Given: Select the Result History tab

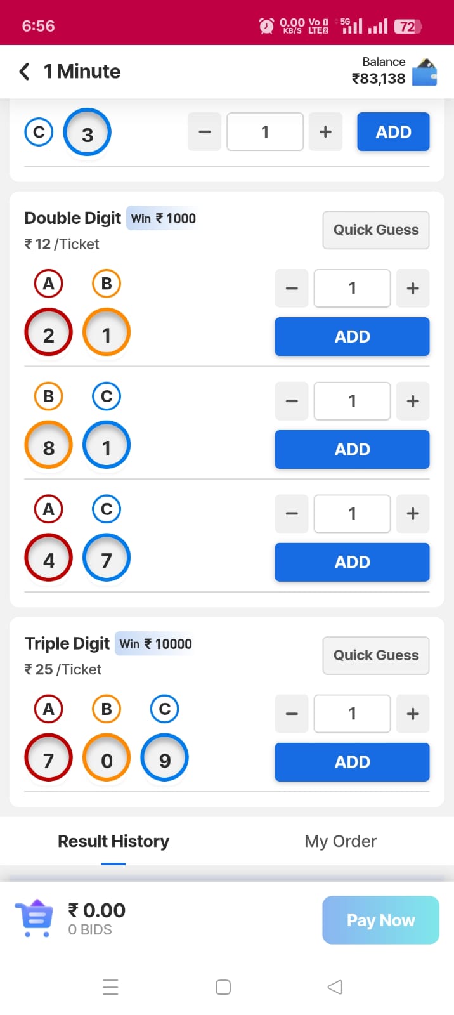Looking at the screenshot, I should (113, 841).
